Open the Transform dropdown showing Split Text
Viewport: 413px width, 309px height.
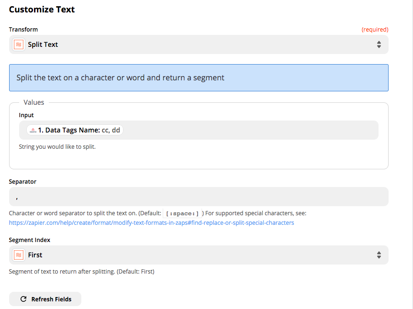click(198, 44)
